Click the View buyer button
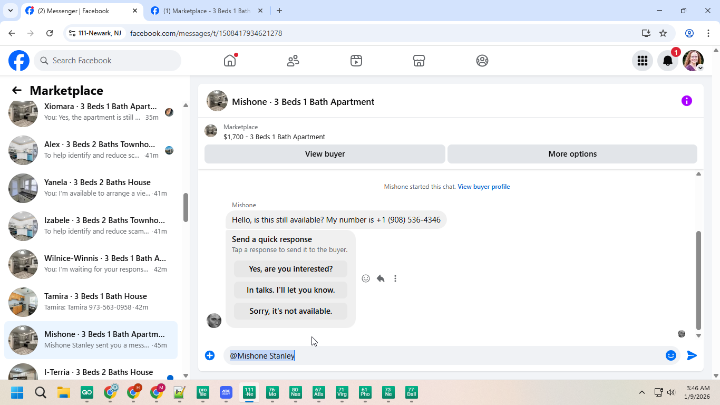The height and width of the screenshot is (405, 720). (x=325, y=154)
